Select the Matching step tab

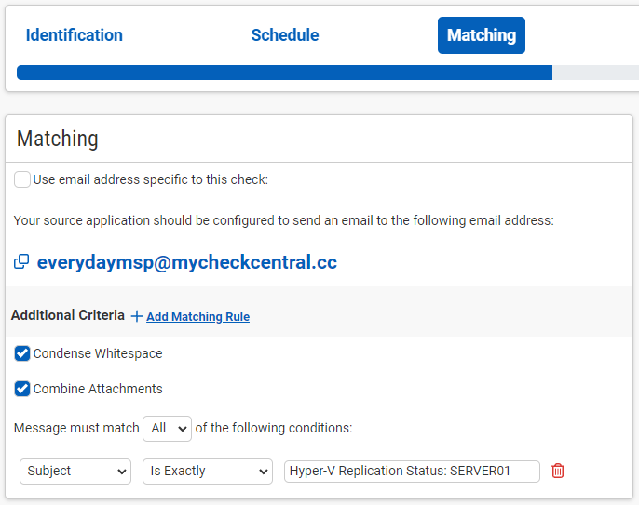(482, 35)
